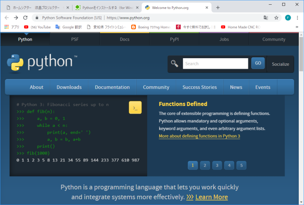Launch the interactive shell yellow button
The width and height of the screenshot is (304, 205).
[x=135, y=107]
